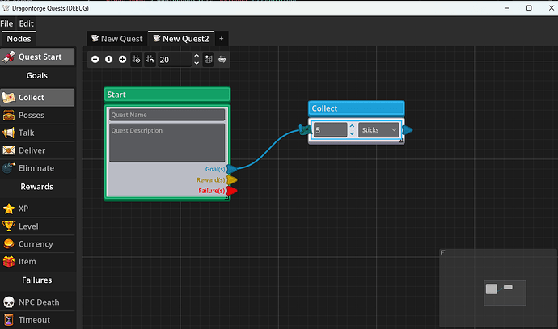Image resolution: width=558 pixels, height=329 pixels.
Task: Switch to the New Quest tab
Action: pos(117,39)
